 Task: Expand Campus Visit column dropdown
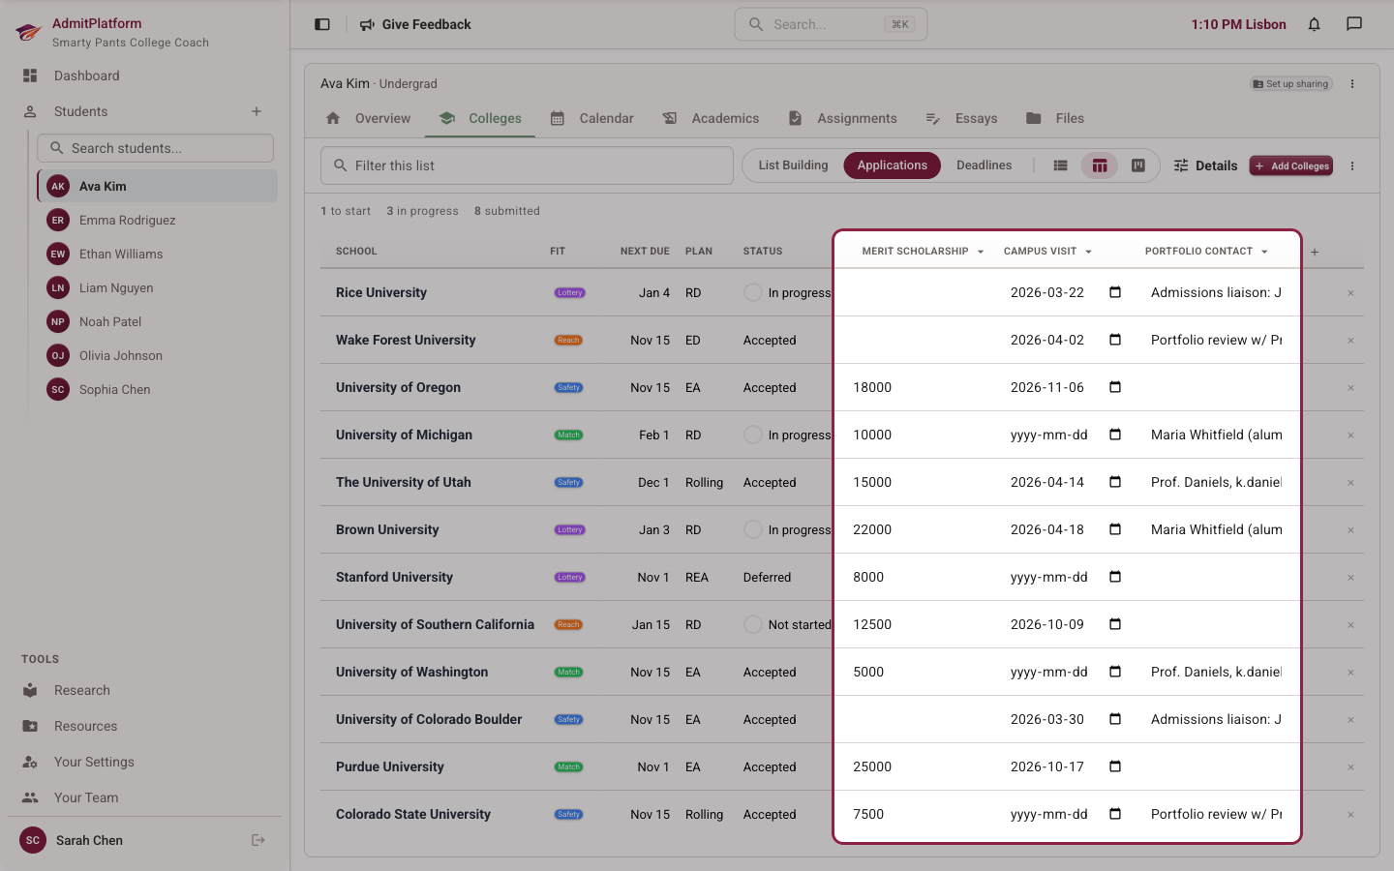pos(1088,252)
